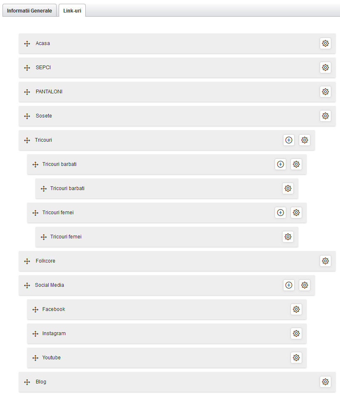Click the Sosete row gear icon
Screen dimensions: 340x396
[x=325, y=116]
